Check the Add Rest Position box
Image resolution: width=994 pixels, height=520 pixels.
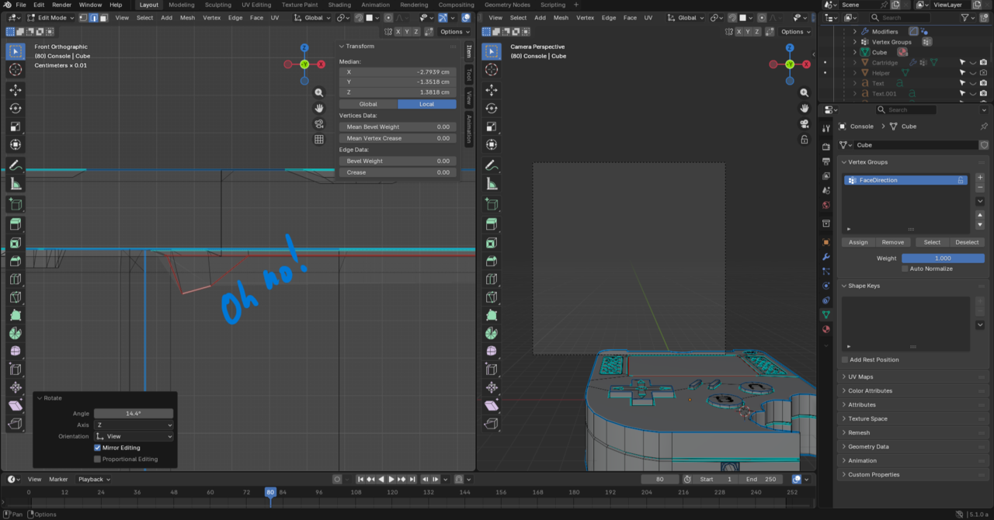(x=845, y=360)
